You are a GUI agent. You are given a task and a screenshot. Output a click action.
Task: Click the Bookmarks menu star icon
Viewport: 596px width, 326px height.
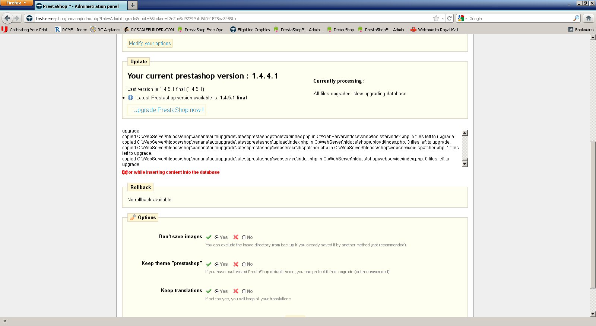tap(571, 29)
